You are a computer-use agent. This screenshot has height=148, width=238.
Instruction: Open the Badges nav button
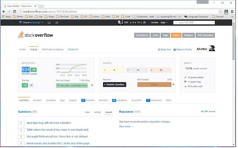(x=189, y=35)
